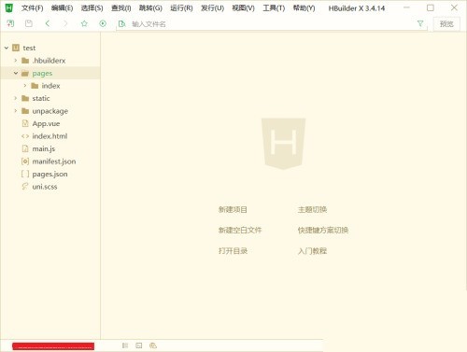Click the .hbuilderx folder icon
Viewport: 467px width, 352px height.
coord(25,61)
